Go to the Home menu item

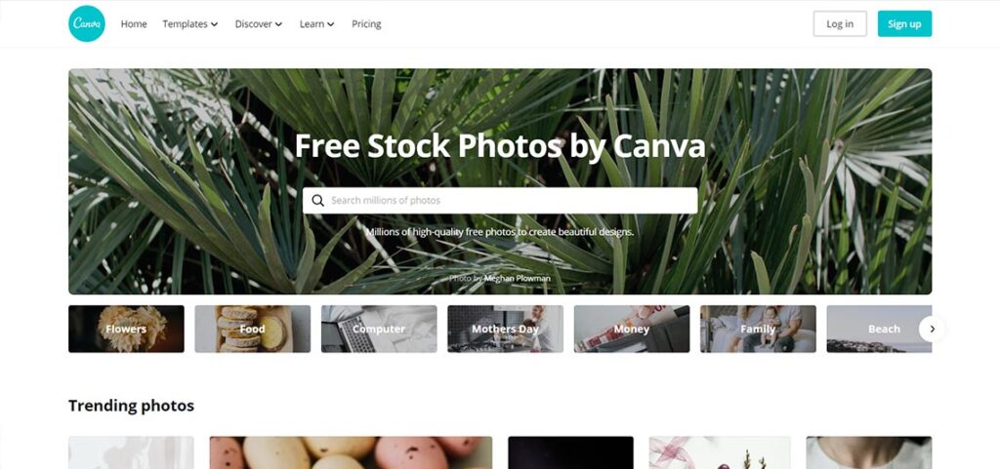[134, 24]
